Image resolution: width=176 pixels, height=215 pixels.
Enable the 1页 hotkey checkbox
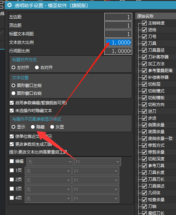(x=12, y=170)
